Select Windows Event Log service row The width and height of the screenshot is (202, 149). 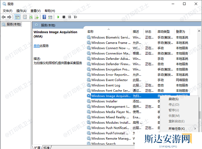(x=106, y=85)
